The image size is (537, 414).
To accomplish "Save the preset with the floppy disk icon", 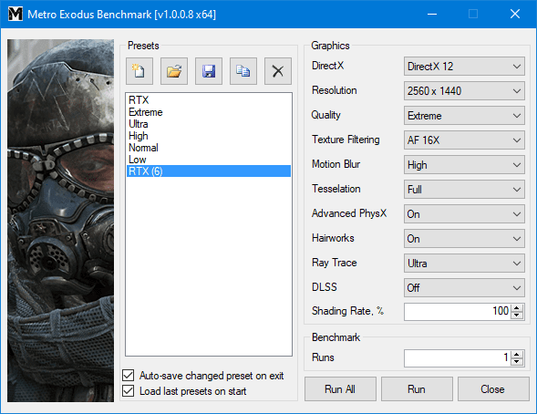I will click(209, 71).
